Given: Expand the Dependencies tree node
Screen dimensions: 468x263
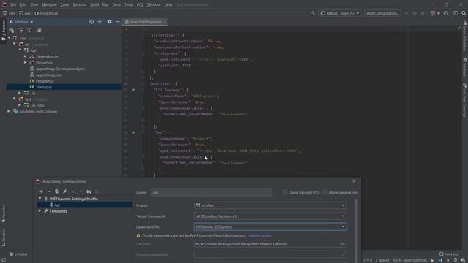Looking at the screenshot, I should click(x=26, y=56).
